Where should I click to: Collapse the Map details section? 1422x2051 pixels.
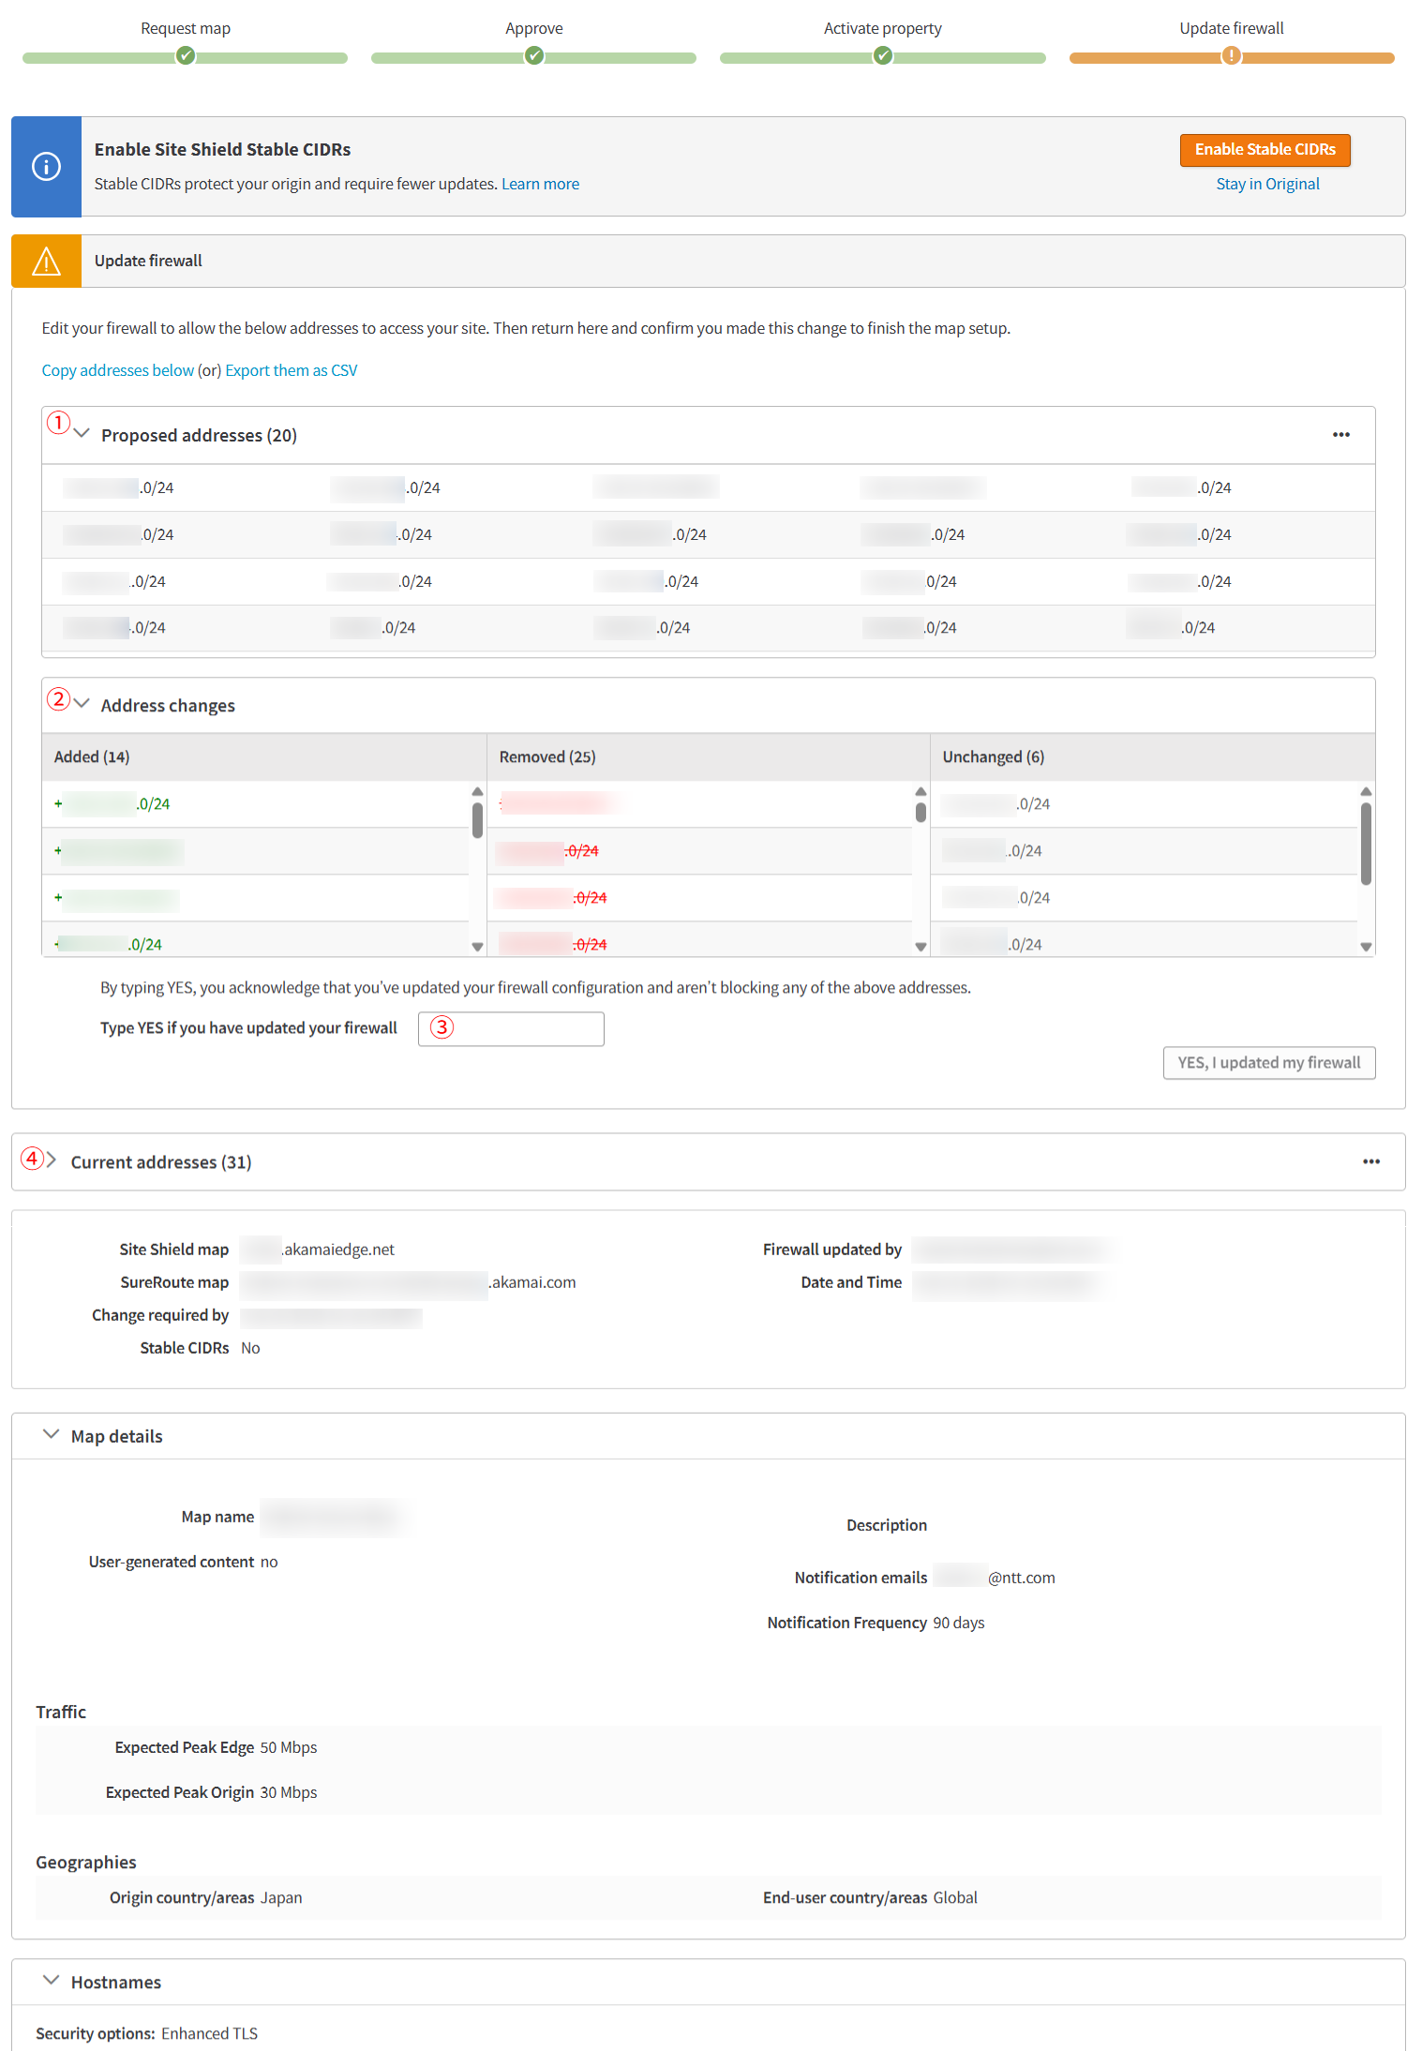point(52,1435)
